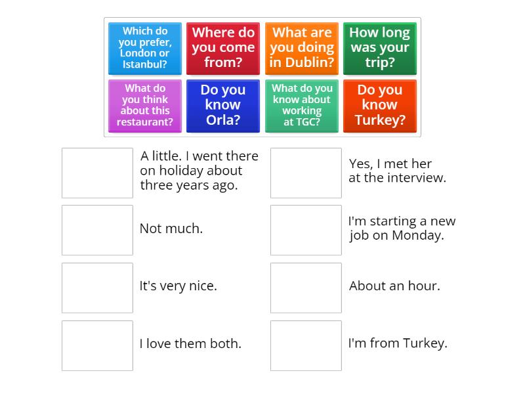The width and height of the screenshot is (525, 394).
Task: Choose the blue 'Do you know Orla?' tile
Action: click(223, 106)
